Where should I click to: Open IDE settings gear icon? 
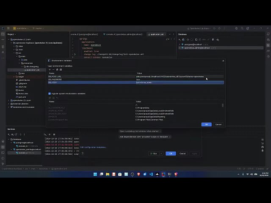click(x=248, y=28)
